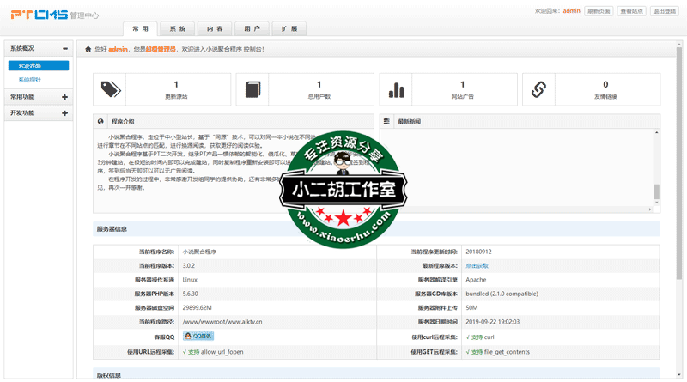
Task: Click the 刷新页面 button
Action: pyautogui.click(x=599, y=11)
